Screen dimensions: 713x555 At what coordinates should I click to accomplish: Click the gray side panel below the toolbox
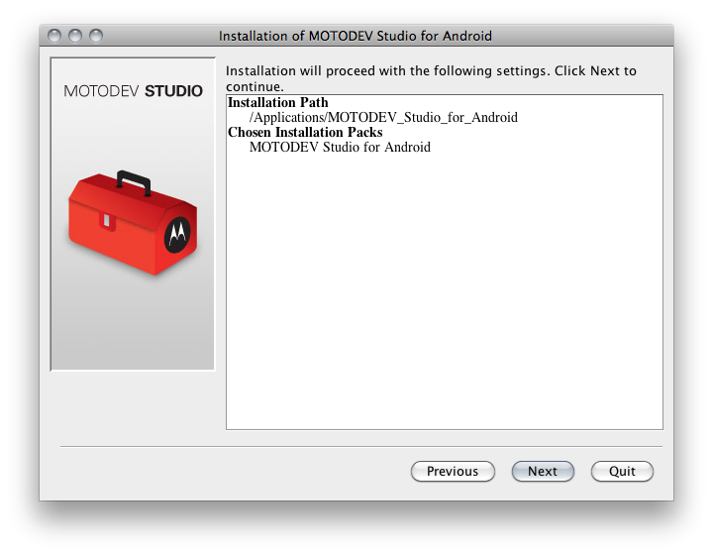(133, 325)
